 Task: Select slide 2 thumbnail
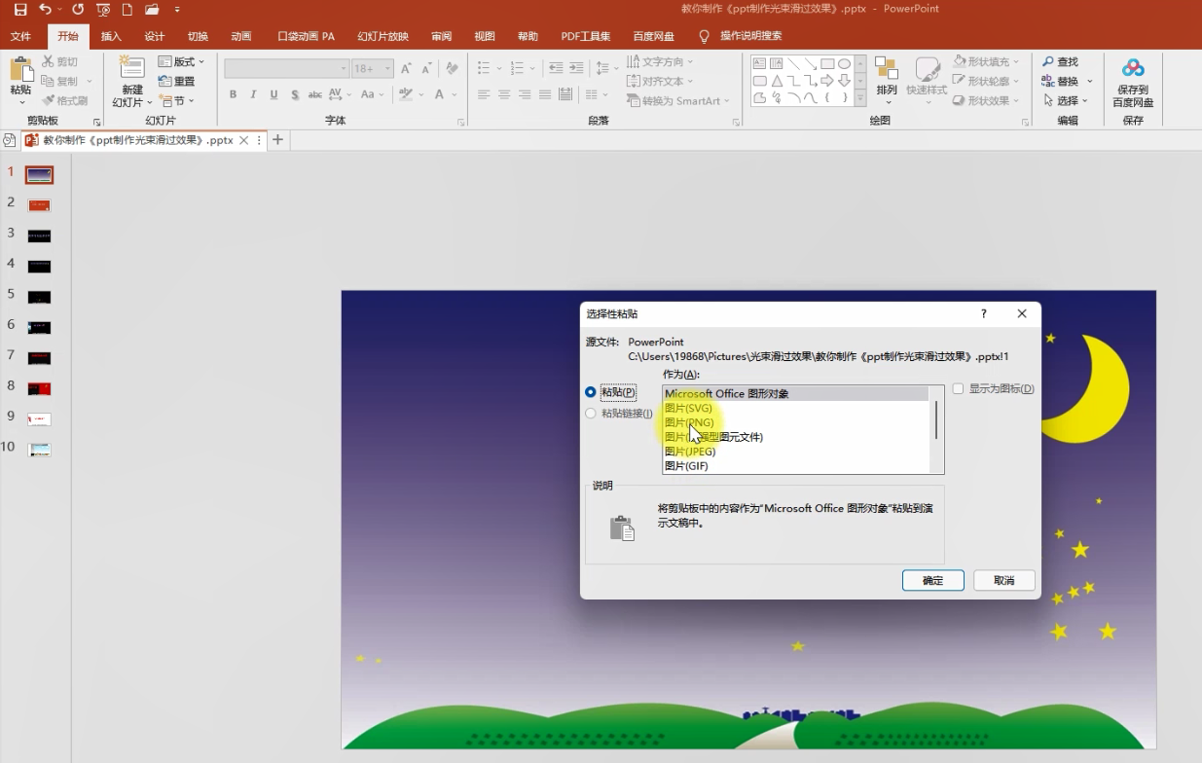(x=39, y=205)
